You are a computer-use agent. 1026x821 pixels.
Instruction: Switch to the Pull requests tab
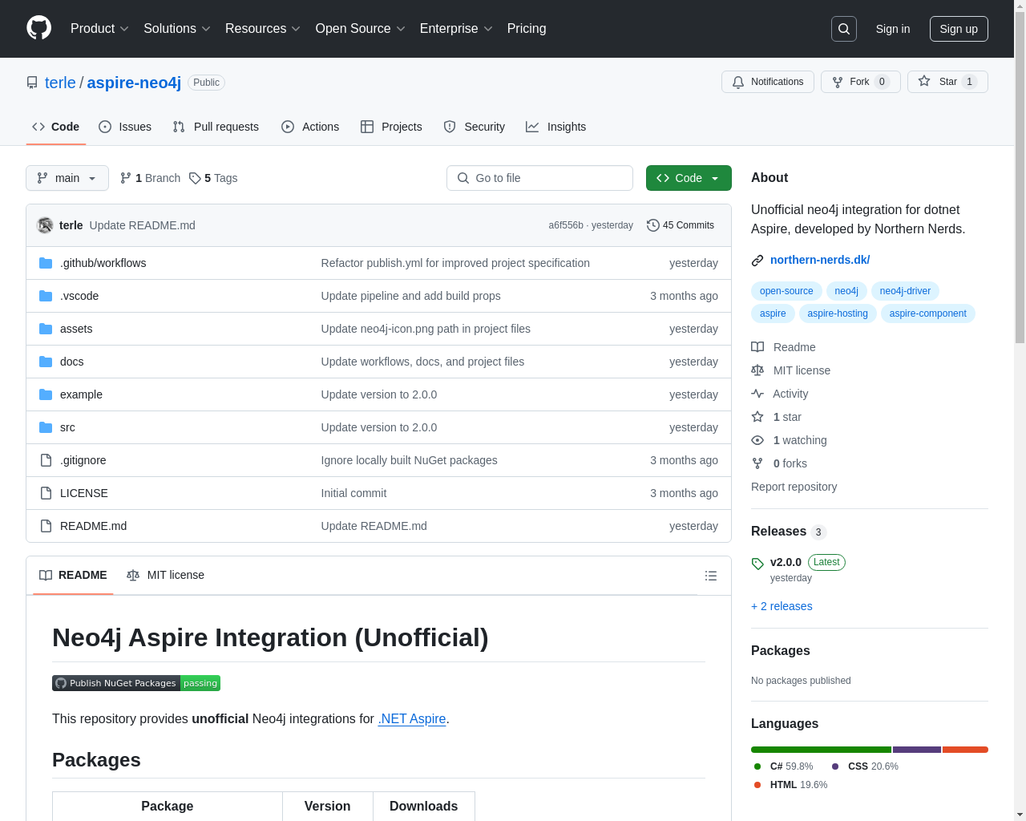click(216, 127)
